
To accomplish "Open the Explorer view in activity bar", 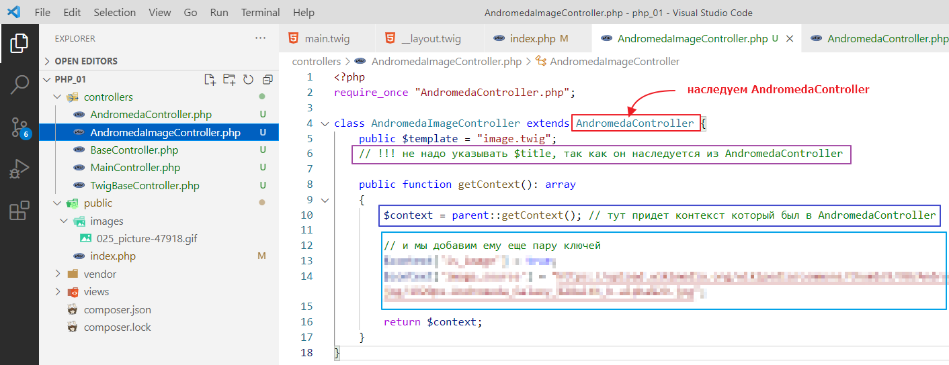I will point(19,44).
